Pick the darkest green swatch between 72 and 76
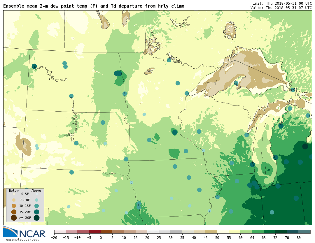Image resolution: width=315 pixels, height=243 pixels. 281,232
